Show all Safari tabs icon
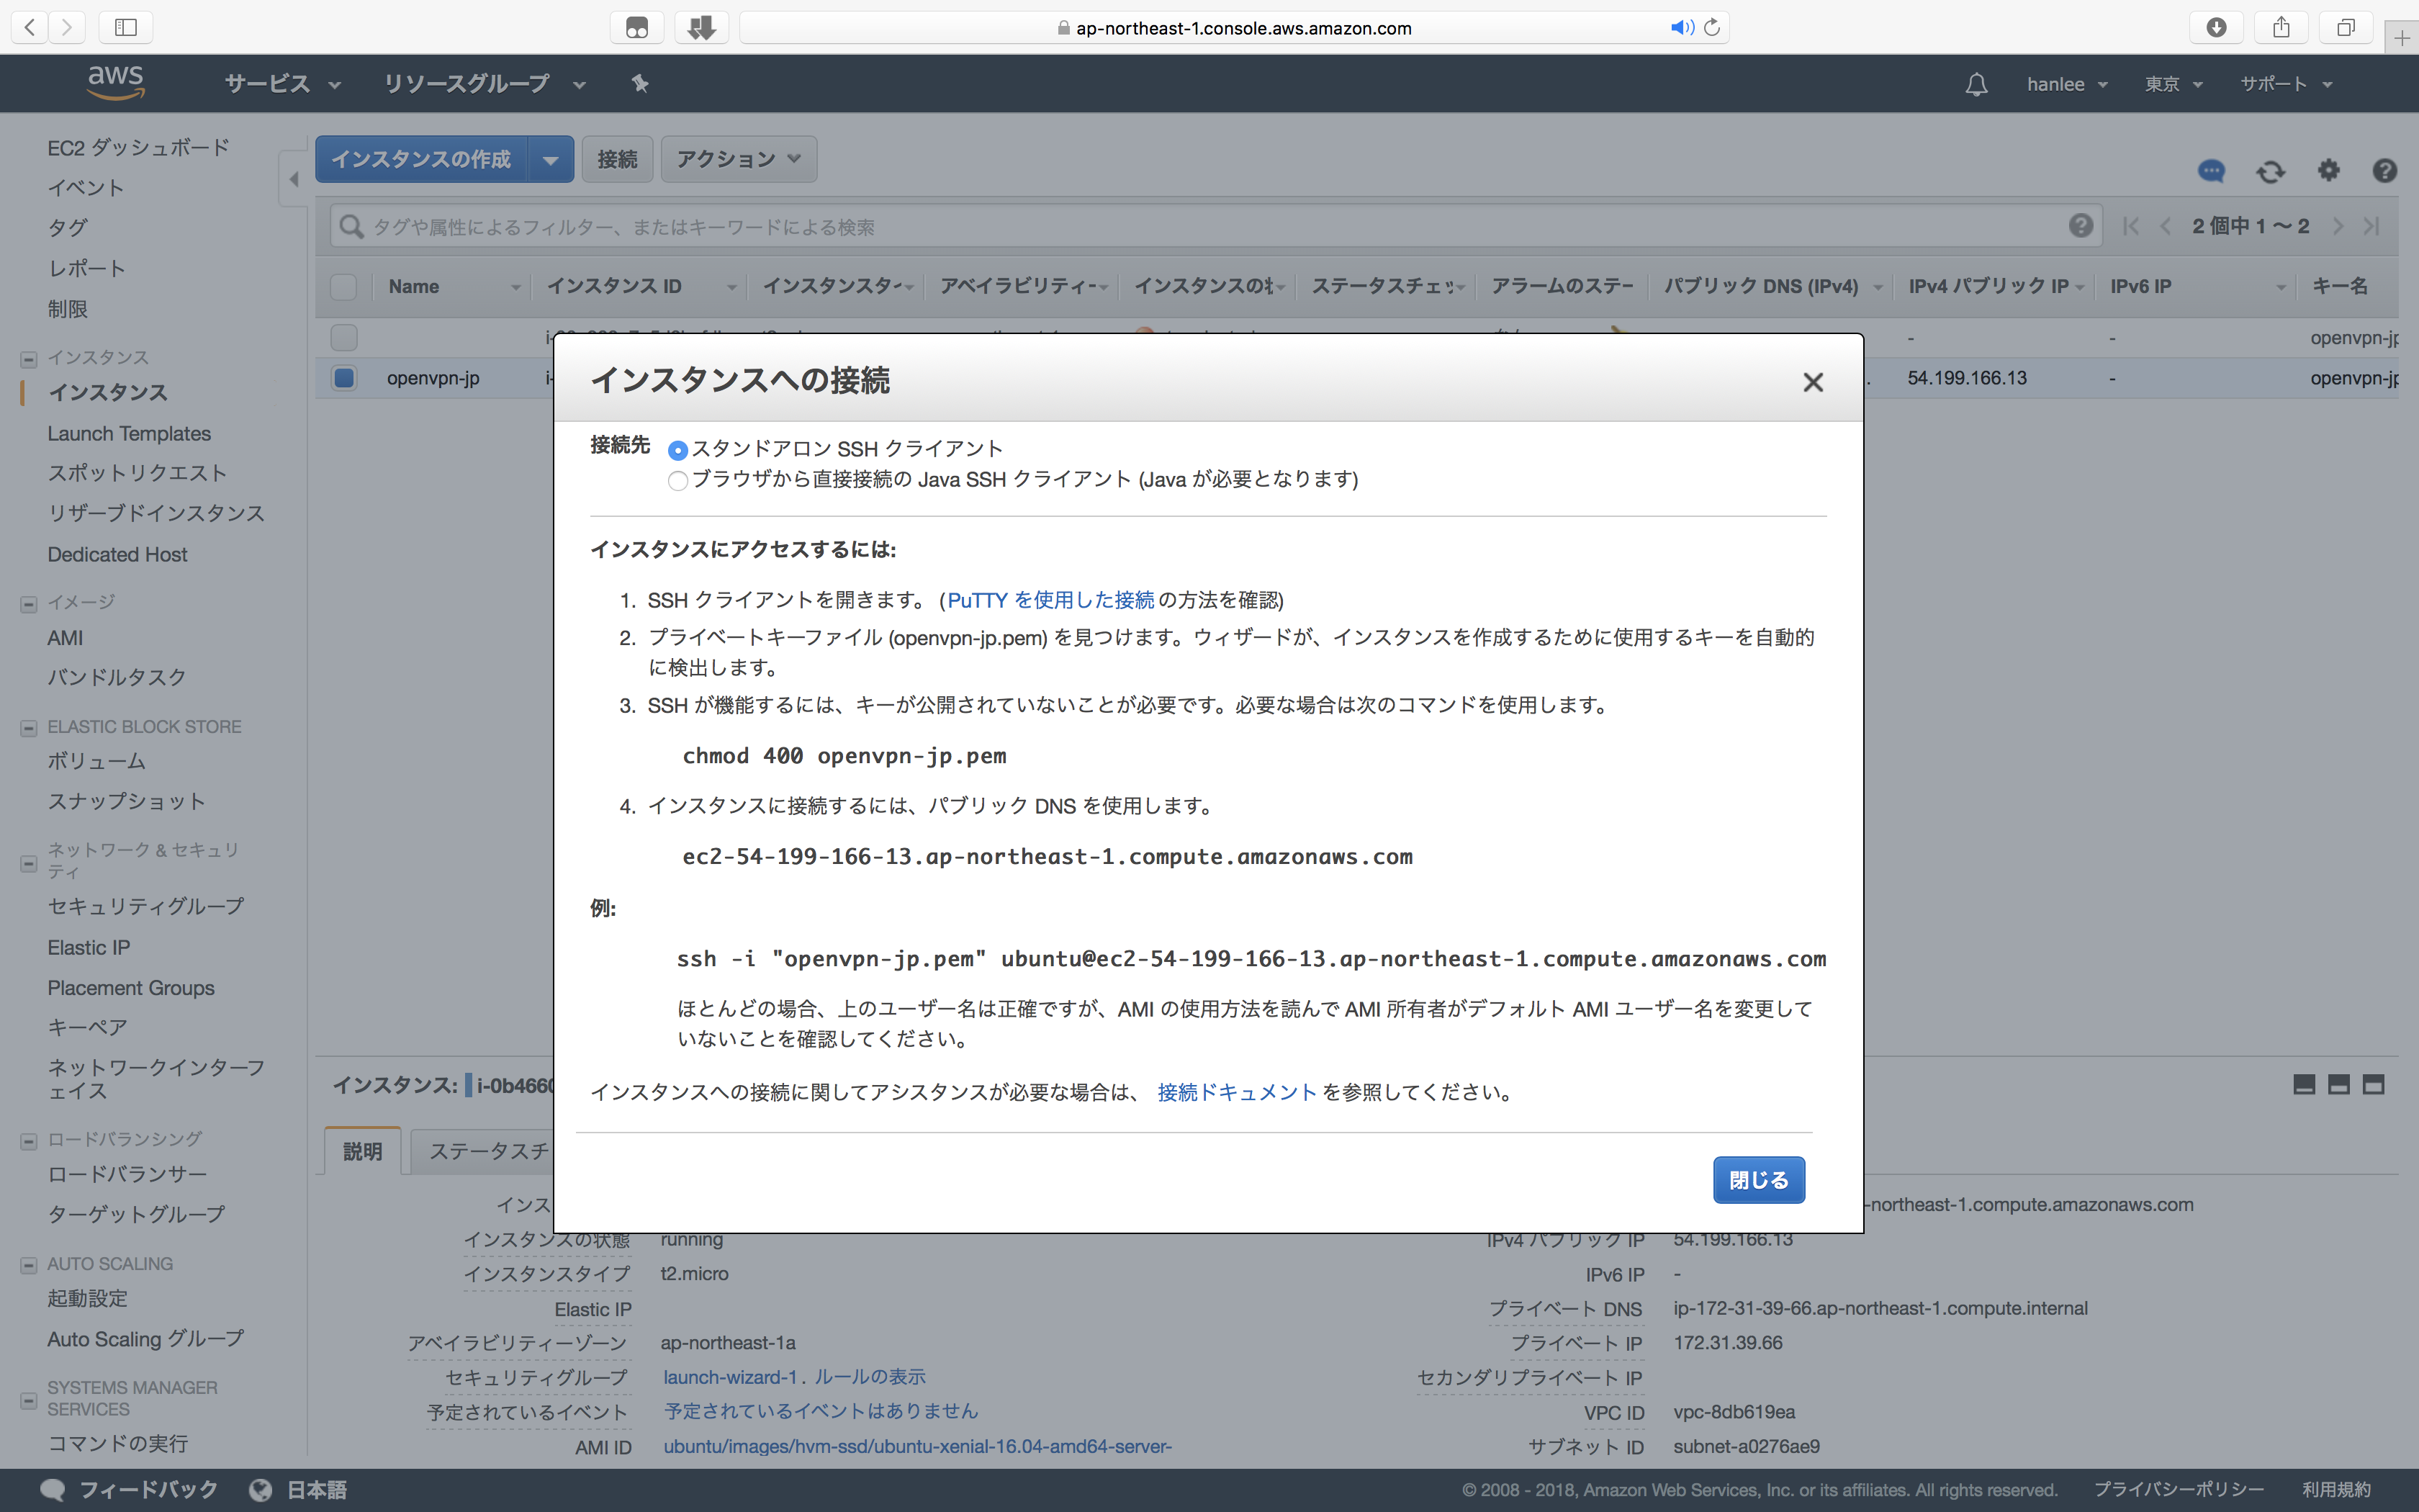Viewport: 2419px width, 1512px height. pos(2346,27)
